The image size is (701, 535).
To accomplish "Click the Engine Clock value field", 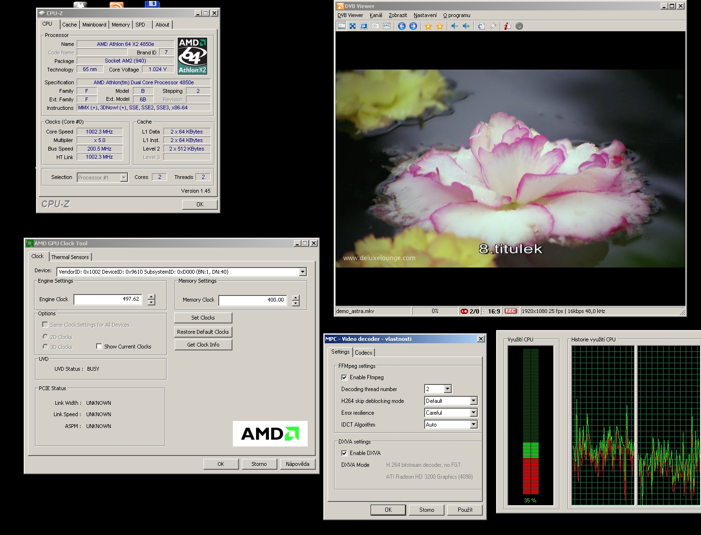I will [108, 299].
